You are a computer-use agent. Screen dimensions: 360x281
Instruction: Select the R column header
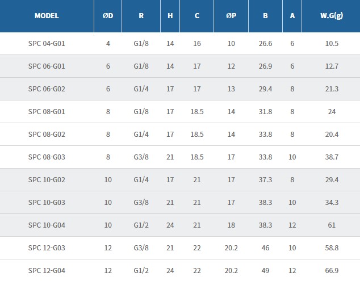point(141,16)
